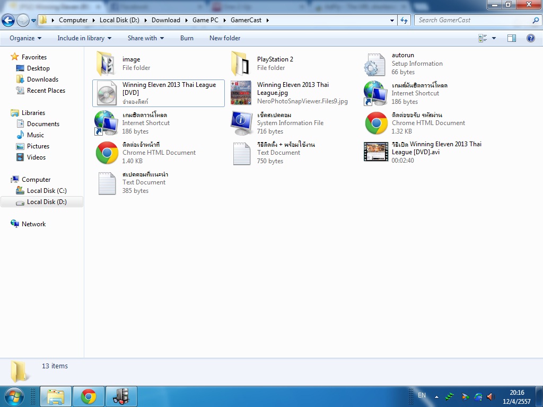Select the 1.32 KB Chrome HTML Document icon
Screen dimensions: 543x407
pyautogui.click(x=376, y=123)
